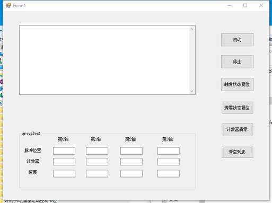Close the Form1 window
Viewport: 272px width, 203px height.
[261, 5]
